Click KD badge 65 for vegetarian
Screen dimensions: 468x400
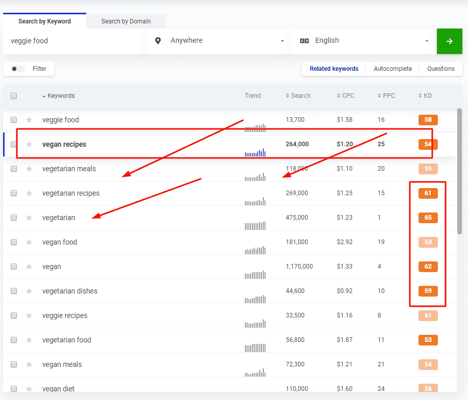(x=428, y=218)
